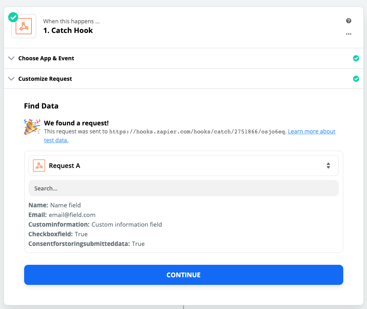
Task: Click green checkmark on Customize Request
Action: [x=356, y=79]
